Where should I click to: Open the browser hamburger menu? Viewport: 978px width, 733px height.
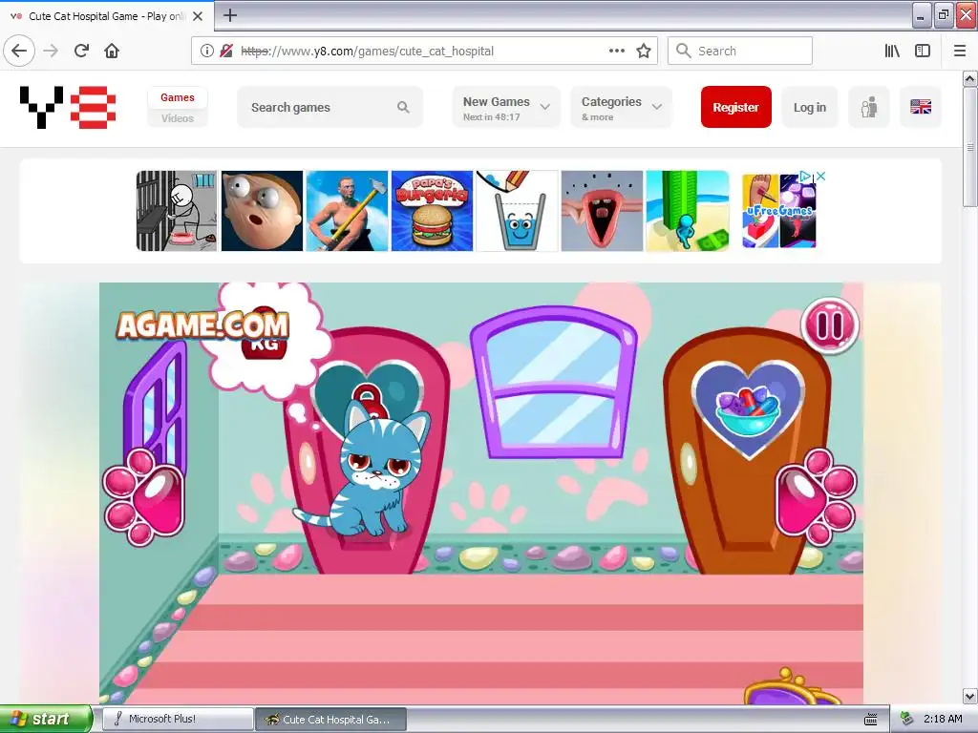pyautogui.click(x=960, y=51)
